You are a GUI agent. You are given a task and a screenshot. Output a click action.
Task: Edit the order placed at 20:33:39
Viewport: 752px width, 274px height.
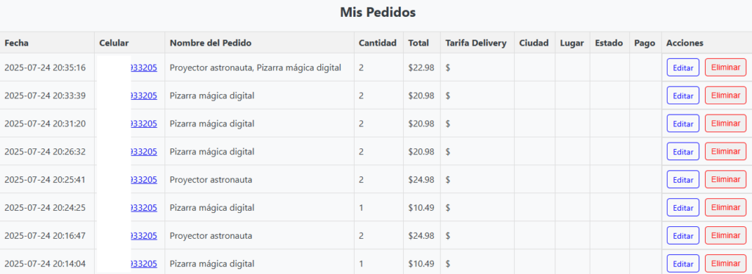click(683, 95)
